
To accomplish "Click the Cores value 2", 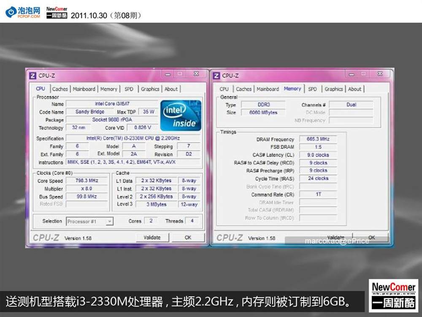I will pos(151,221).
